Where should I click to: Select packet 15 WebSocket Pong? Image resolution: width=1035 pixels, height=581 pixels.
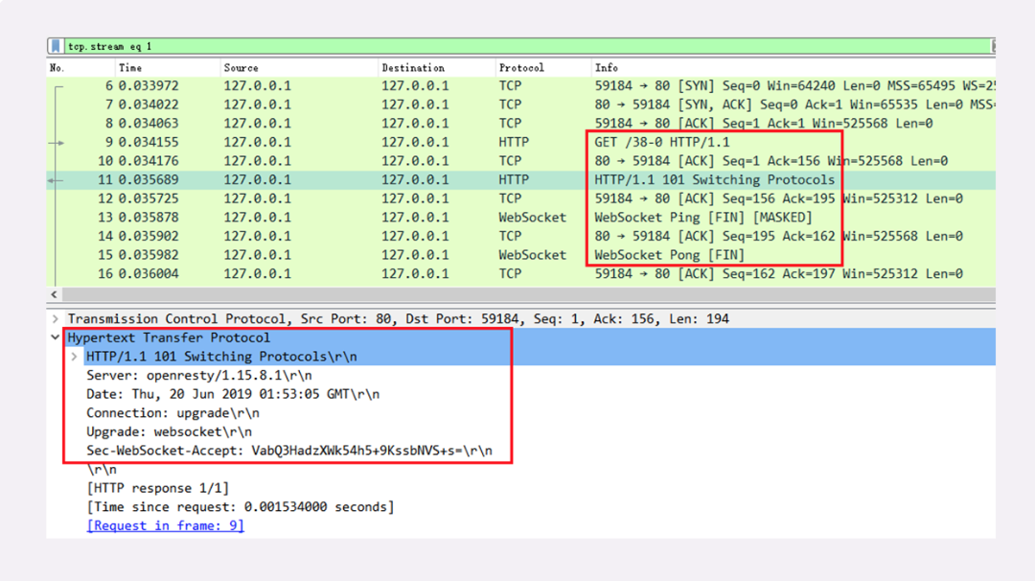(520, 255)
